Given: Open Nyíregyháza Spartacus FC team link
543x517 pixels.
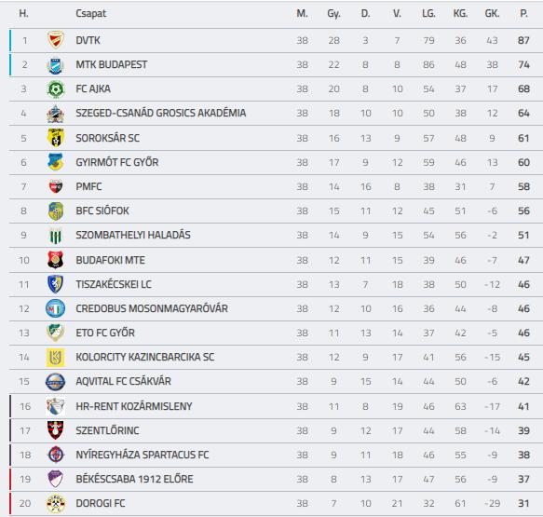Looking at the screenshot, I should pos(143,455).
